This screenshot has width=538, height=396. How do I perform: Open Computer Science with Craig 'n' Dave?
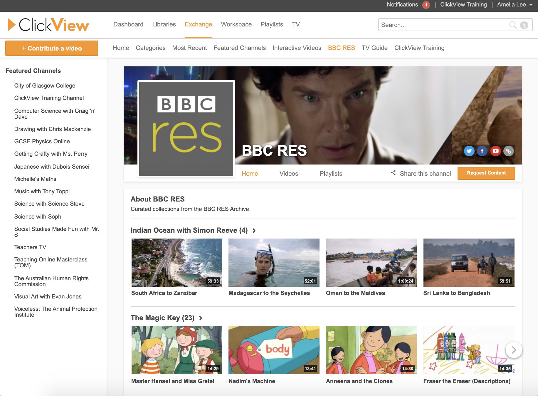55,114
